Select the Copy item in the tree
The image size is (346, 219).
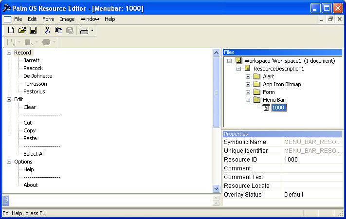pos(30,130)
